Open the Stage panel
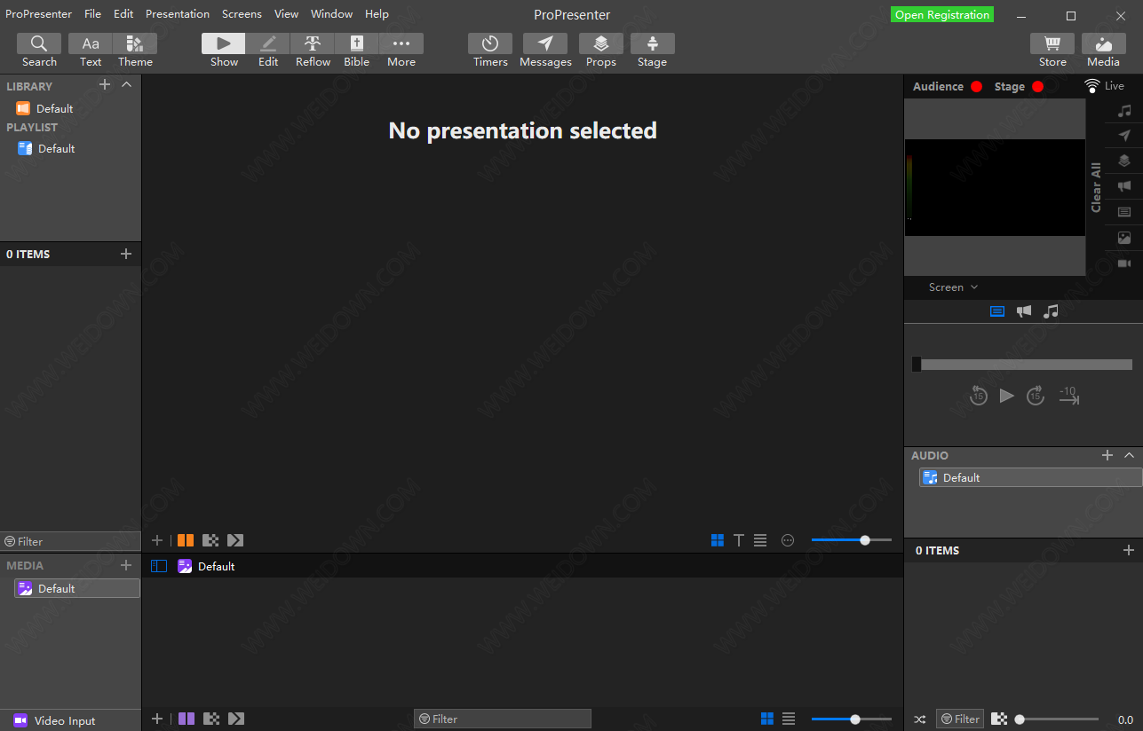1143x731 pixels. tap(652, 51)
